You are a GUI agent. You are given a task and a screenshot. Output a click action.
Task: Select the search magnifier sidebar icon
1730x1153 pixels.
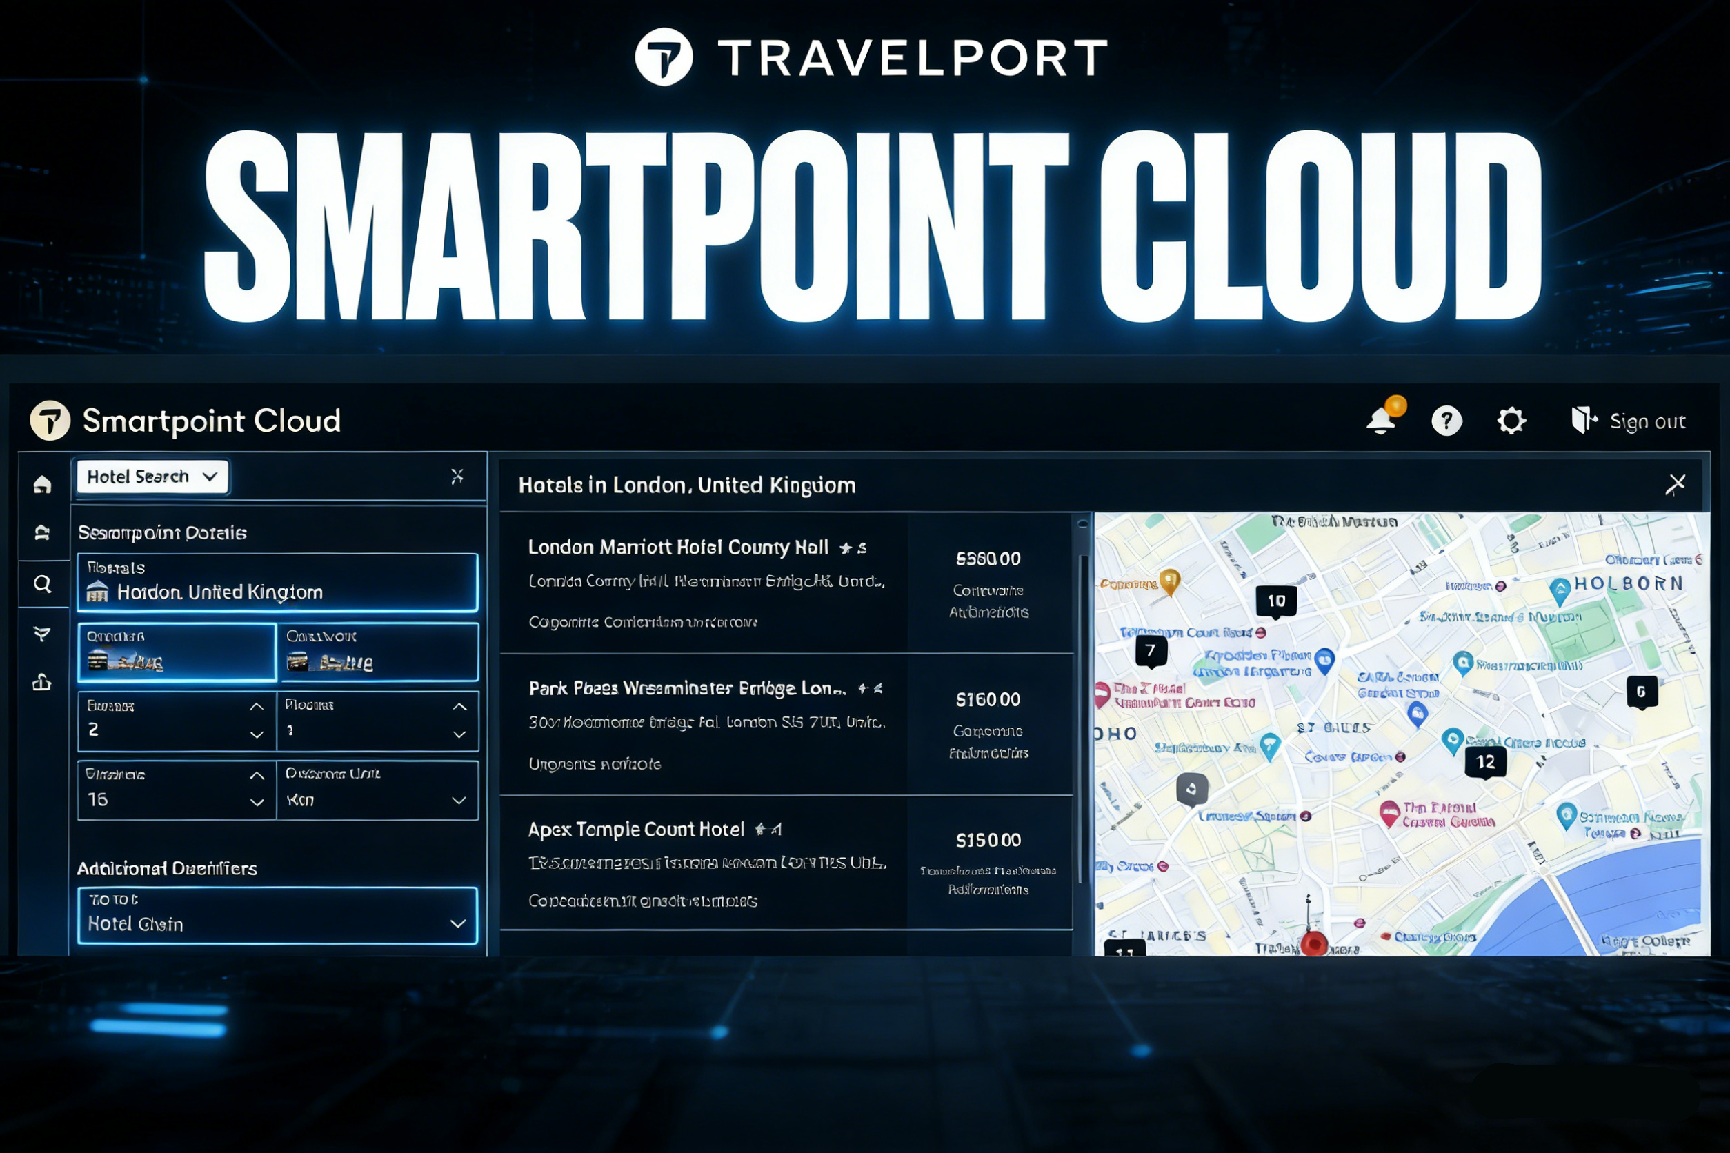click(43, 584)
